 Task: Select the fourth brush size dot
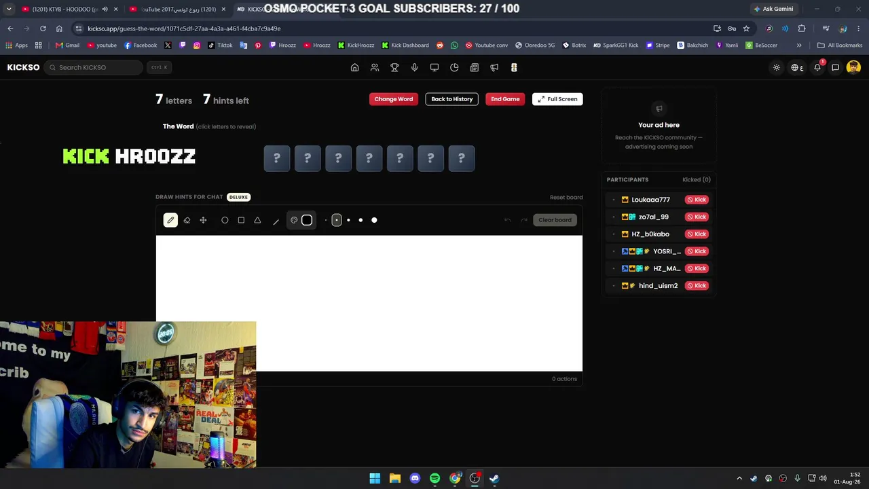coord(360,220)
